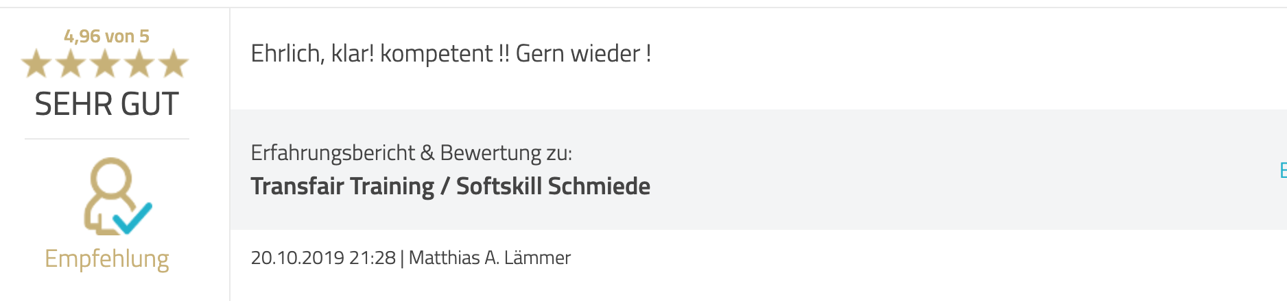This screenshot has width=1287, height=301.
Task: Open the 'Transfair Training / Softskill Schmiede' profile title
Action: pos(450,186)
